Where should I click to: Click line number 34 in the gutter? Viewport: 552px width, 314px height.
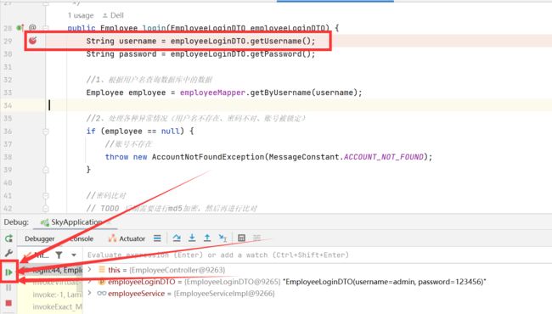coord(8,105)
